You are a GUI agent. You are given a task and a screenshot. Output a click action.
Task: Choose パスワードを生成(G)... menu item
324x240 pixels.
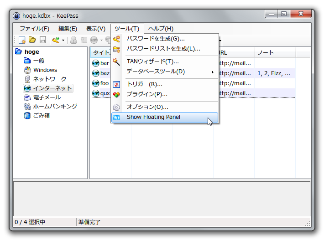tap(165, 39)
